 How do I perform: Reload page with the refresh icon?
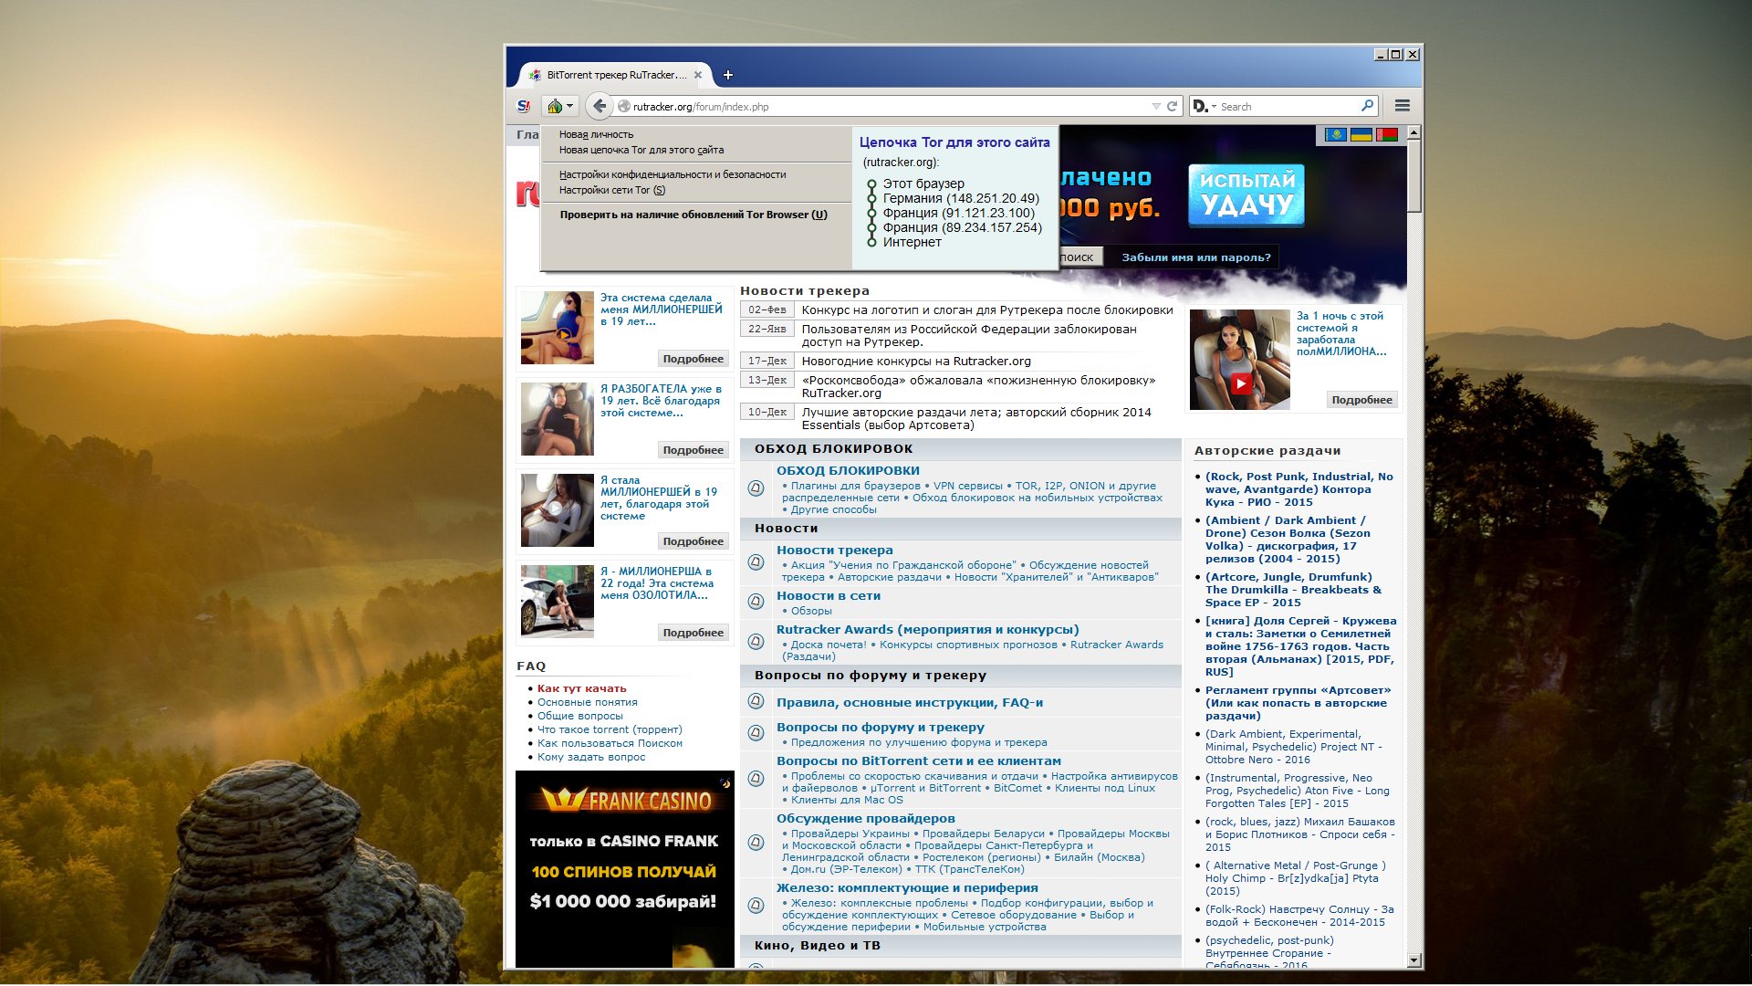[1173, 107]
